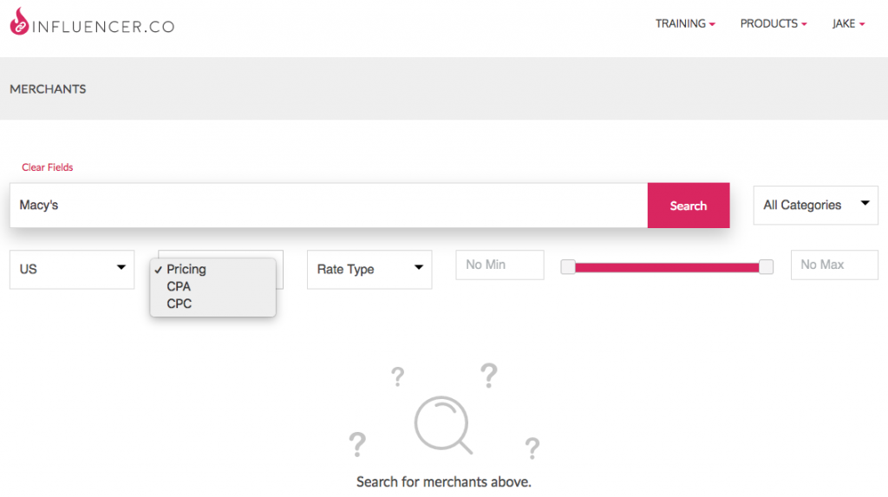
Task: Click the No Max input field
Action: pos(834,265)
